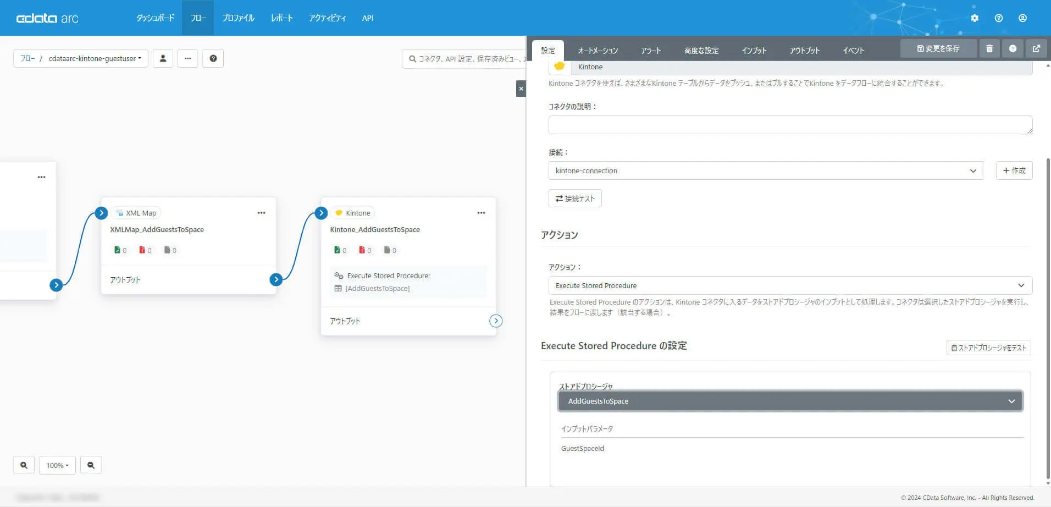The height and width of the screenshot is (507, 1051).
Task: Open the flow help question mark button
Action: tap(213, 58)
